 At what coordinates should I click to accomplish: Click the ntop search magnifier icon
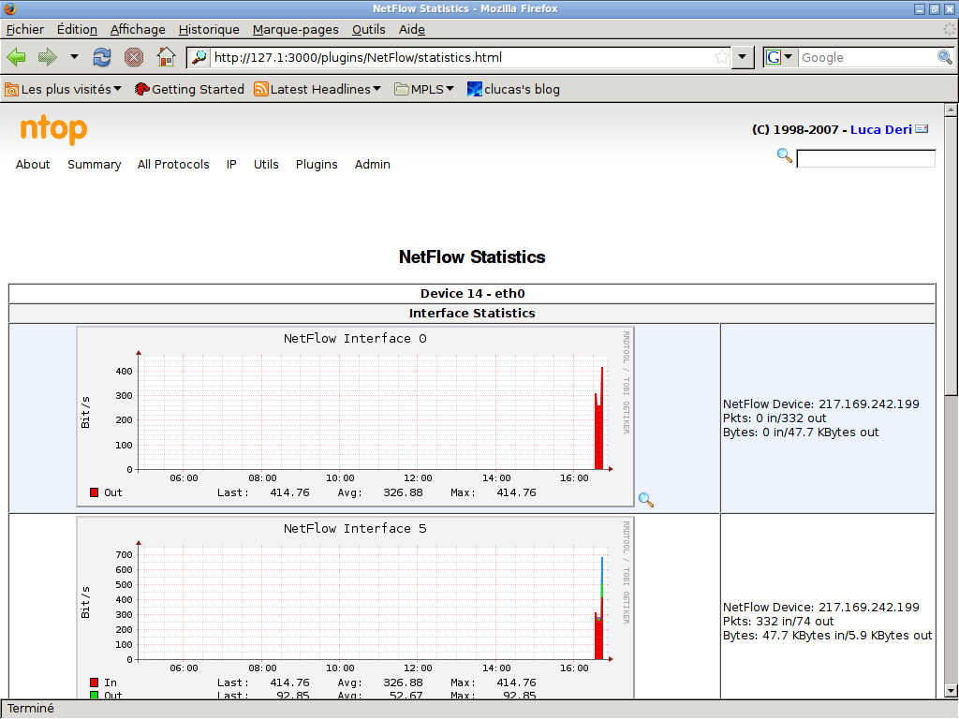(785, 155)
